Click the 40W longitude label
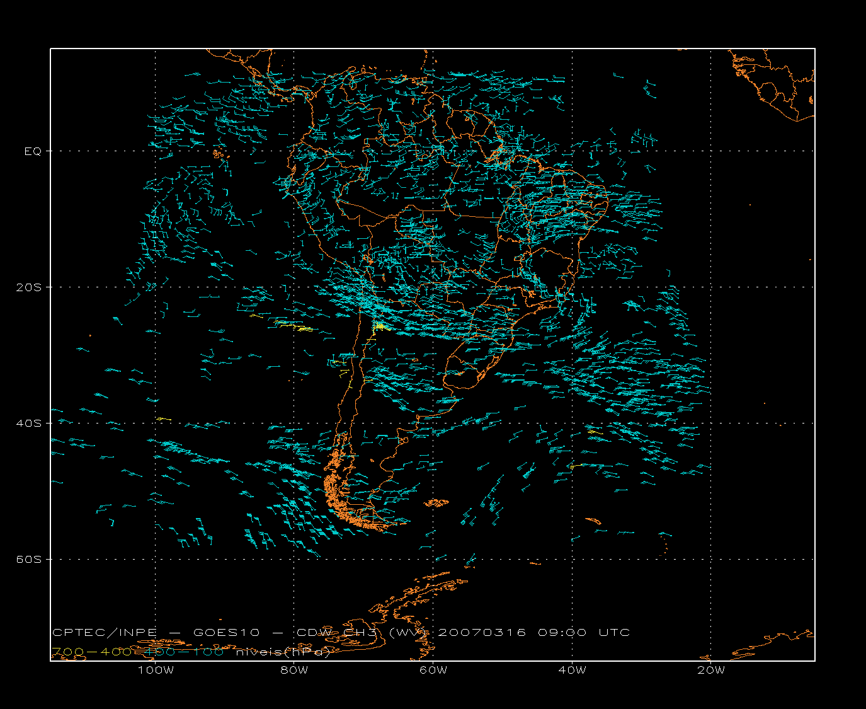The width and height of the screenshot is (866, 709). pos(572,671)
